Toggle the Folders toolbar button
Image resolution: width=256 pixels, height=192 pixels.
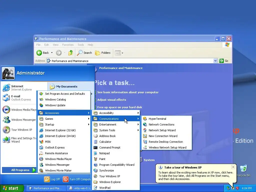click(103, 53)
